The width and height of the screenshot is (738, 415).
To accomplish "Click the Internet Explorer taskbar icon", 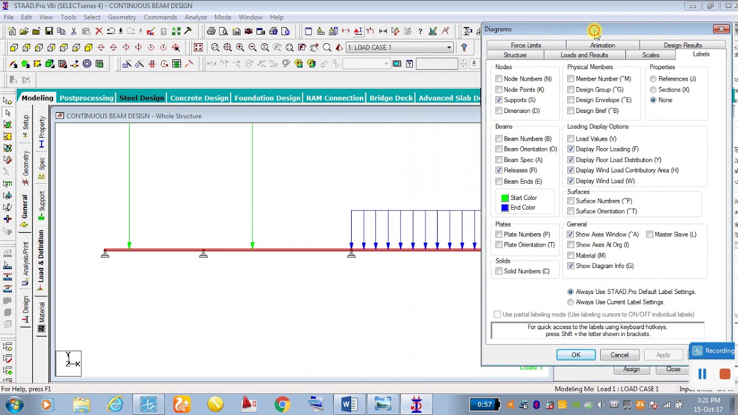I will (x=116, y=405).
